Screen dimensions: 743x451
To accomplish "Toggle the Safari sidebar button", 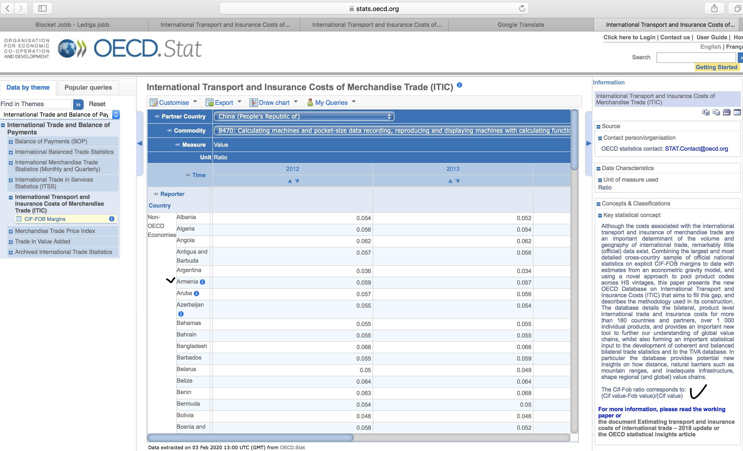I will [x=42, y=8].
